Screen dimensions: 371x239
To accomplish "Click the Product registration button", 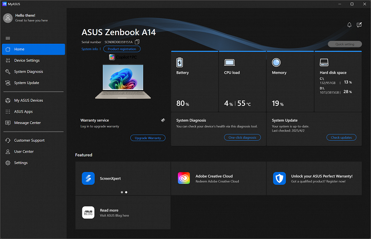I will [x=122, y=49].
